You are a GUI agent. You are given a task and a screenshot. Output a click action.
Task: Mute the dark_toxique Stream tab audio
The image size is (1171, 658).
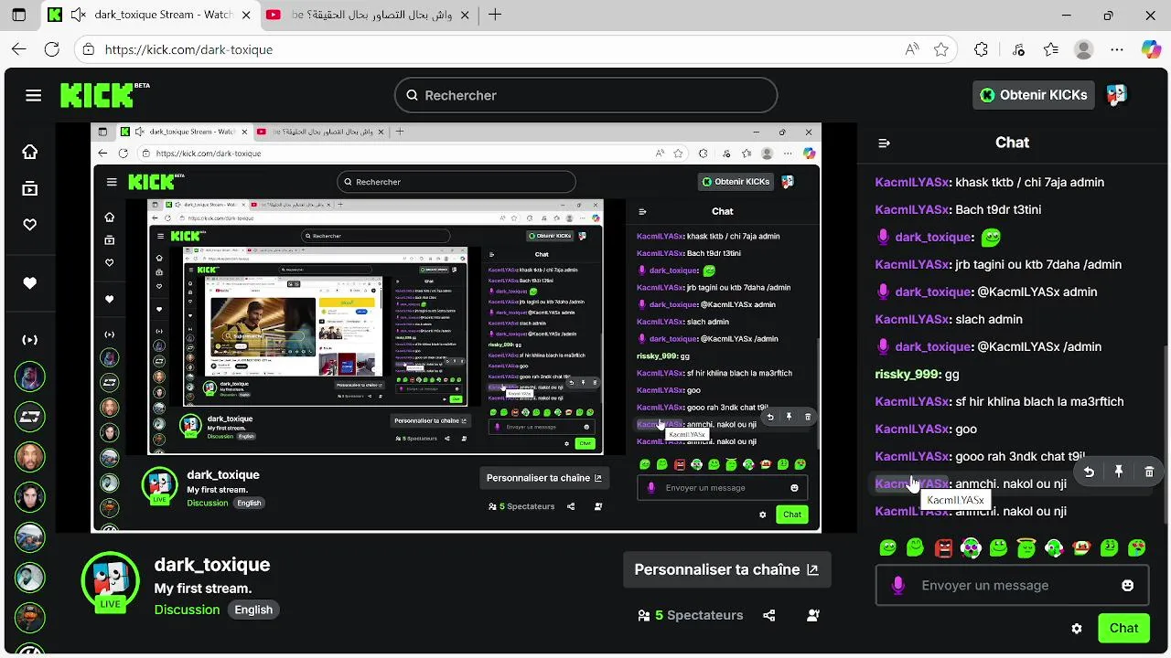coord(79,15)
